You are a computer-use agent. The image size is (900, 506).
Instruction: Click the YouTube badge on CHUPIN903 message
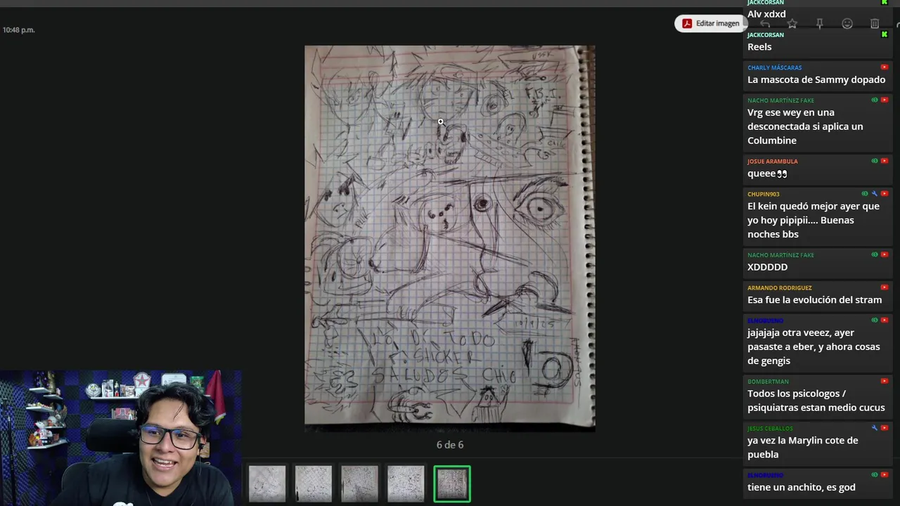[885, 194]
